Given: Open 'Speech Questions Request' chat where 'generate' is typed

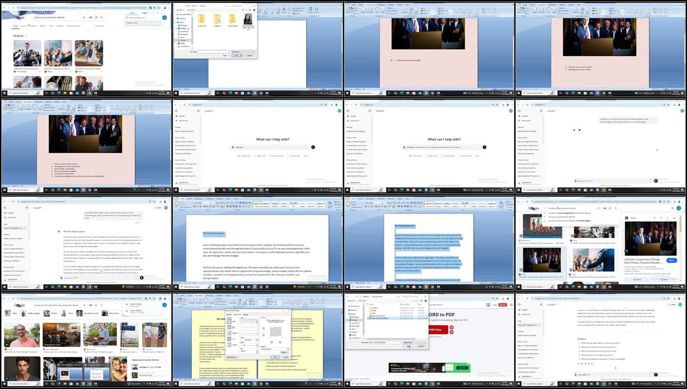Looking at the screenshot, I should 184,131.
